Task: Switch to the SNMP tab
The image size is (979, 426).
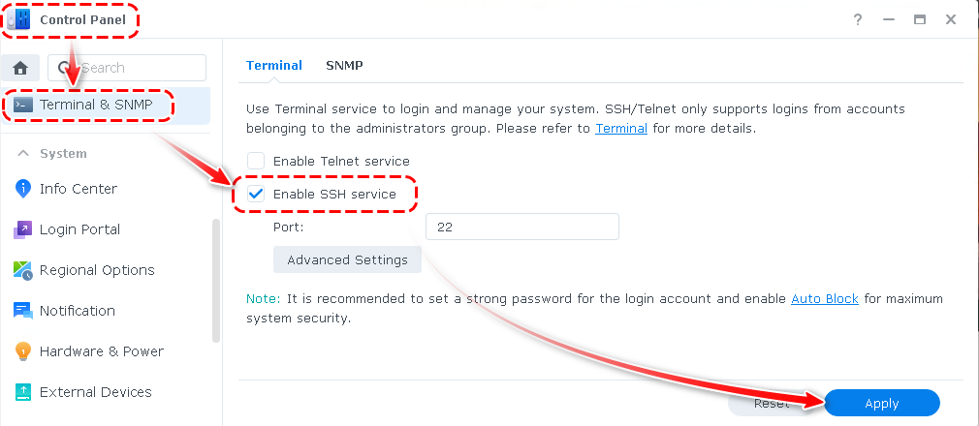Action: [x=344, y=65]
